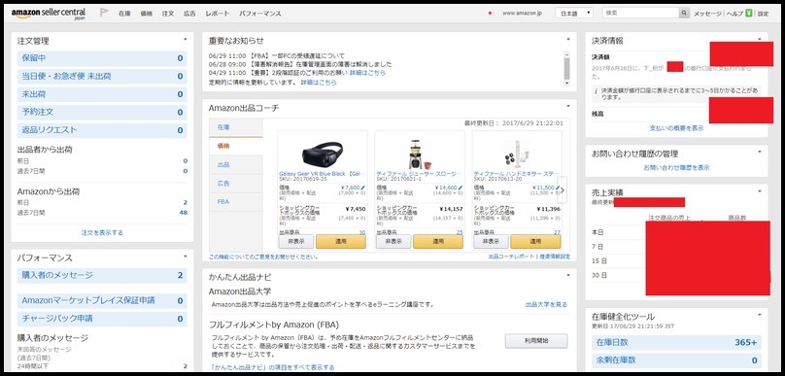Click the notices scrollbar up arrow
Viewport: 785px width, 376px height.
tap(566, 54)
